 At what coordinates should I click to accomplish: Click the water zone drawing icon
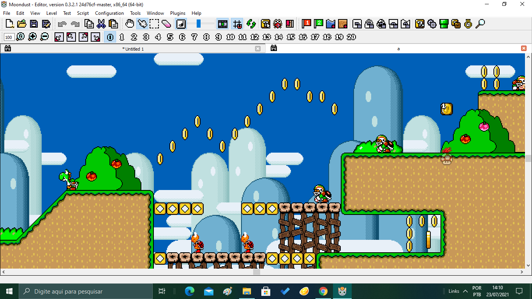tap(331, 24)
